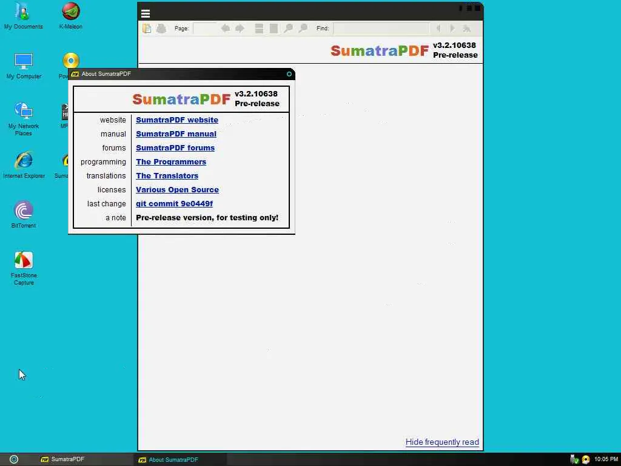Click the zoom out magnifier icon
Screen dimensions: 621x466
tap(288, 29)
